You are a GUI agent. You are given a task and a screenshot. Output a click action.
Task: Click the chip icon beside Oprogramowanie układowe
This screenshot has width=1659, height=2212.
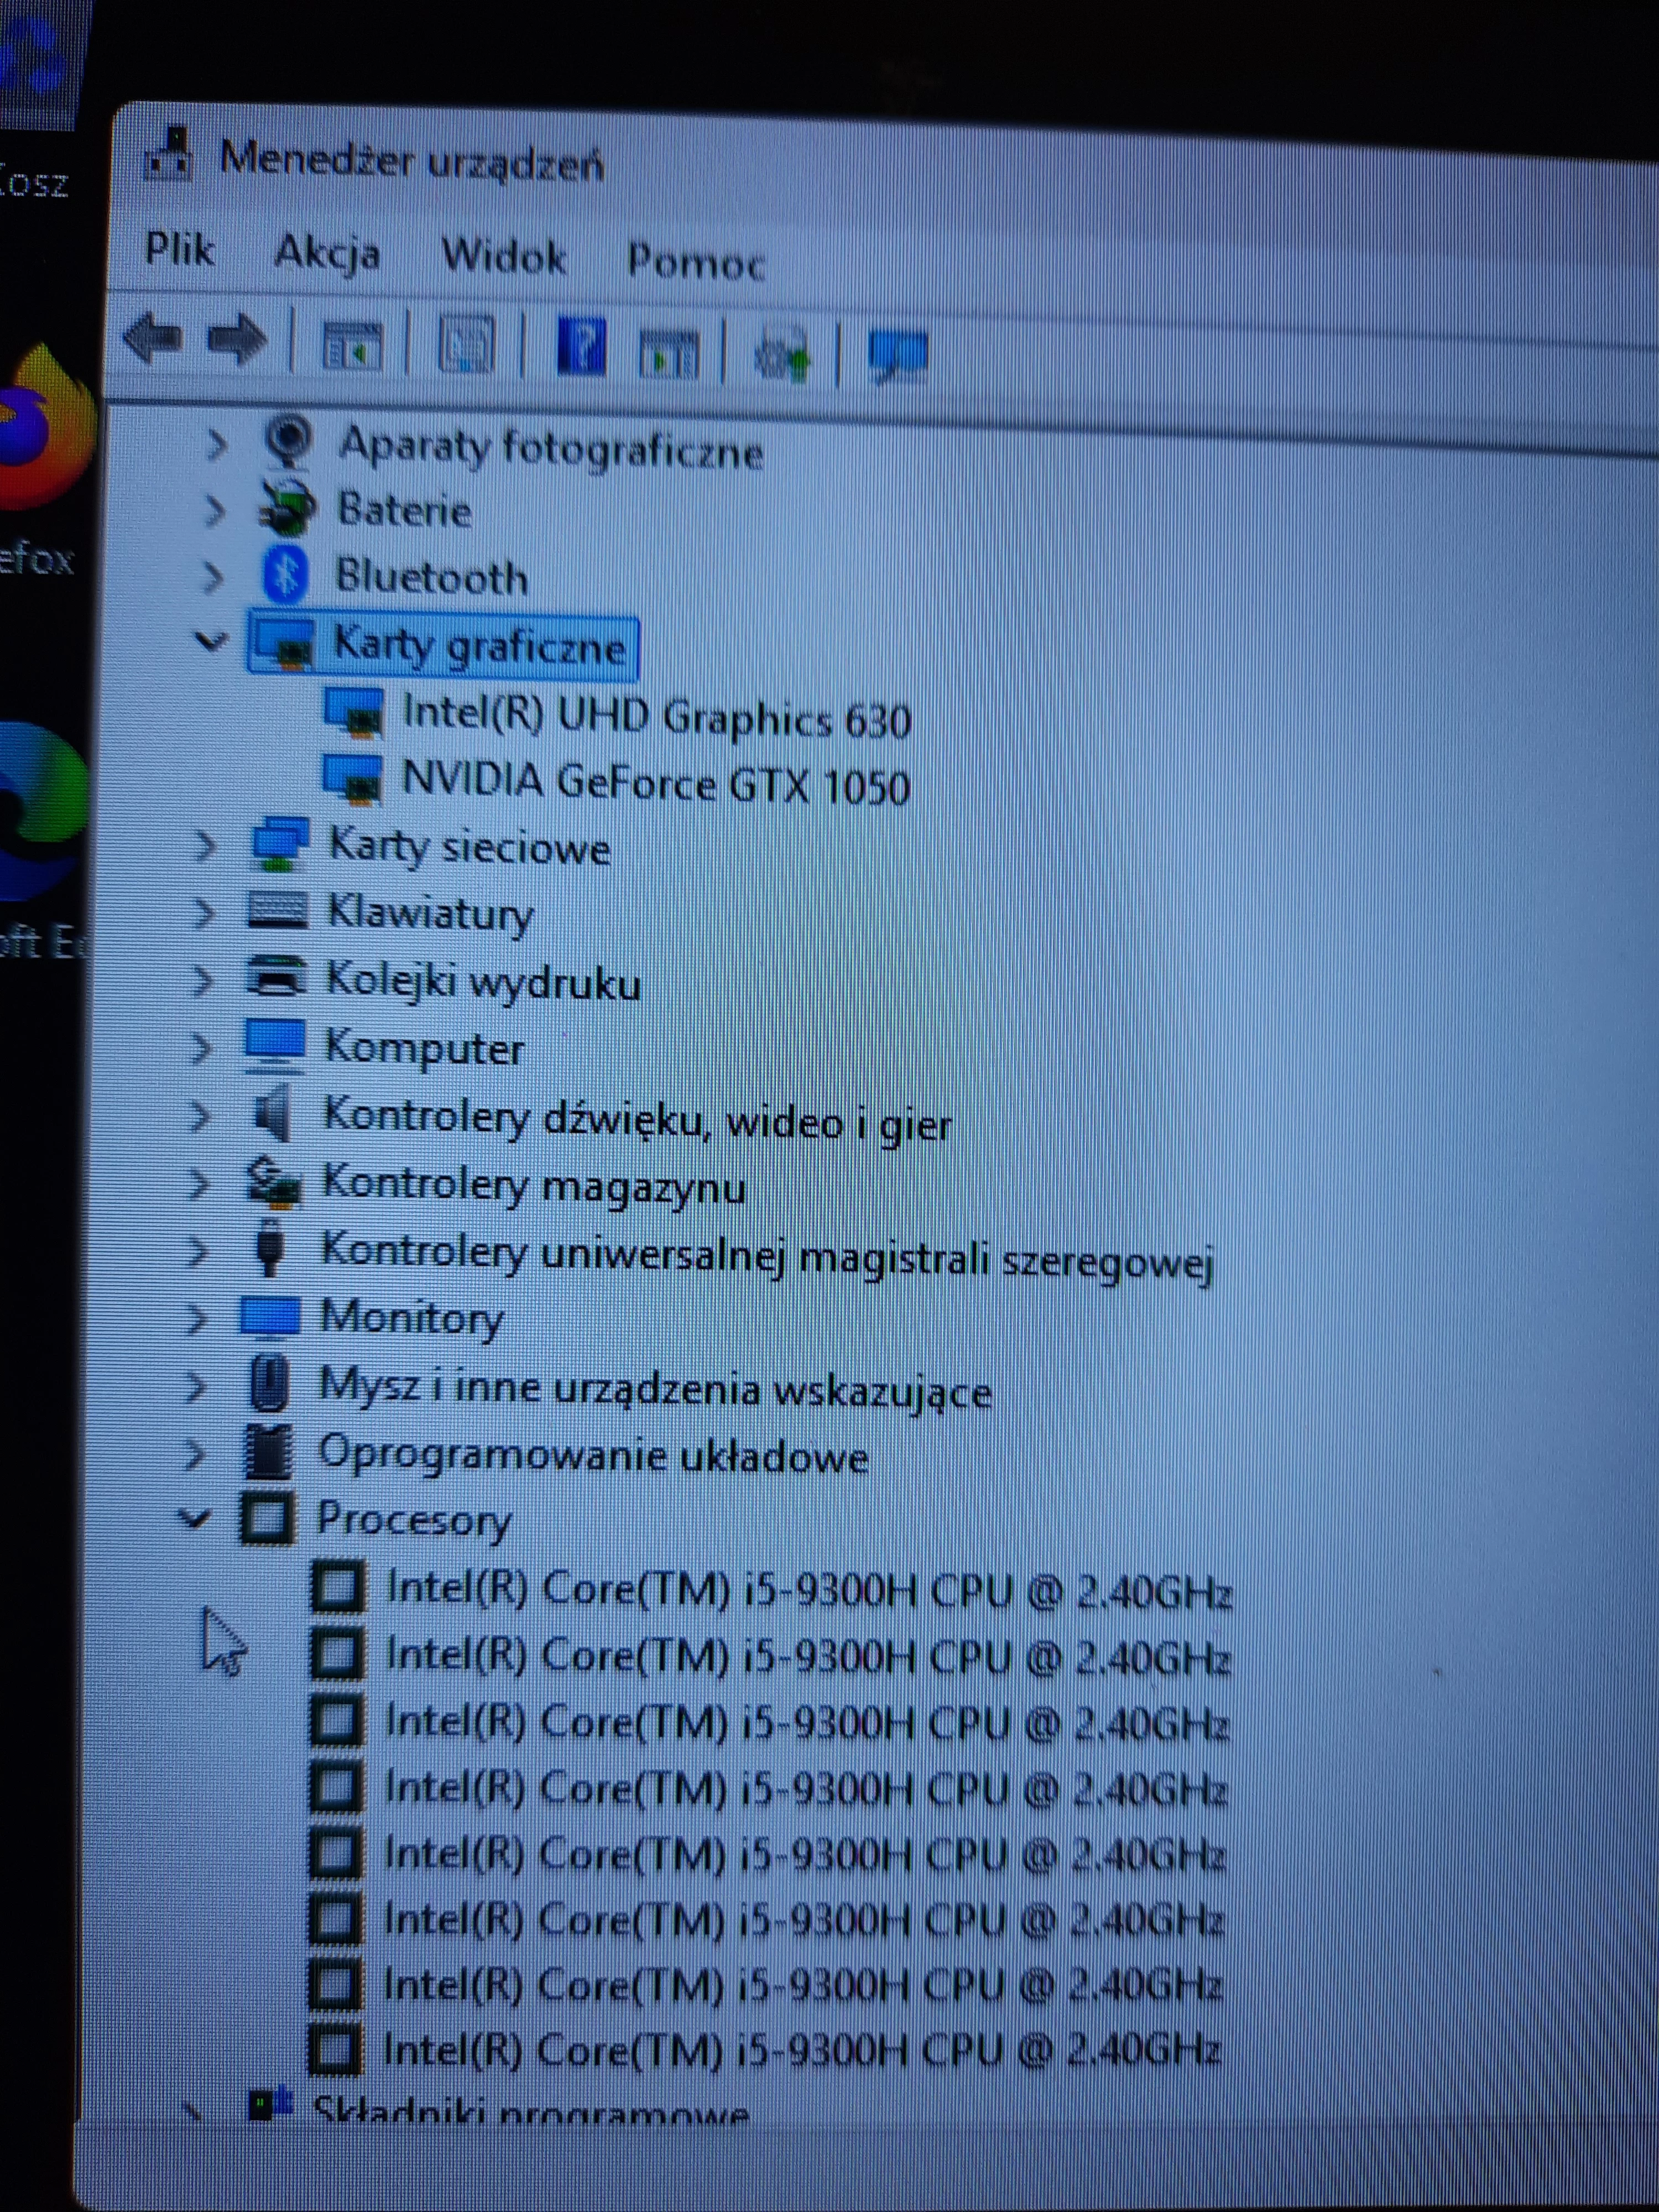(x=268, y=1452)
